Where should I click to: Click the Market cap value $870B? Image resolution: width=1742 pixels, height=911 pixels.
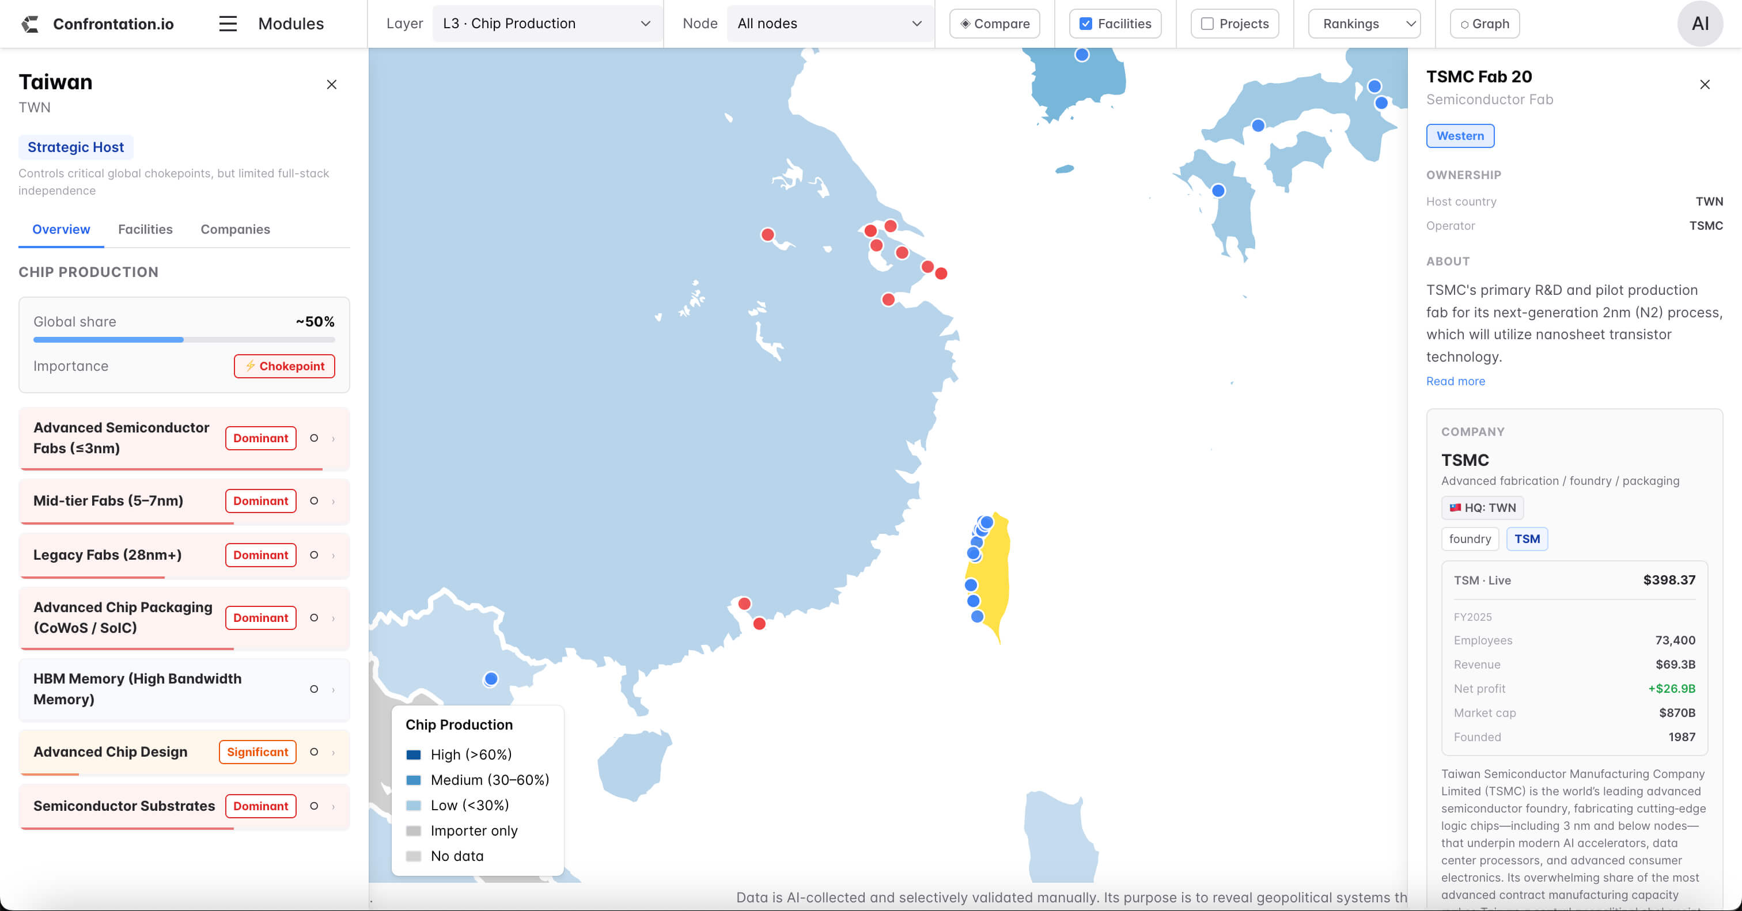(1677, 713)
